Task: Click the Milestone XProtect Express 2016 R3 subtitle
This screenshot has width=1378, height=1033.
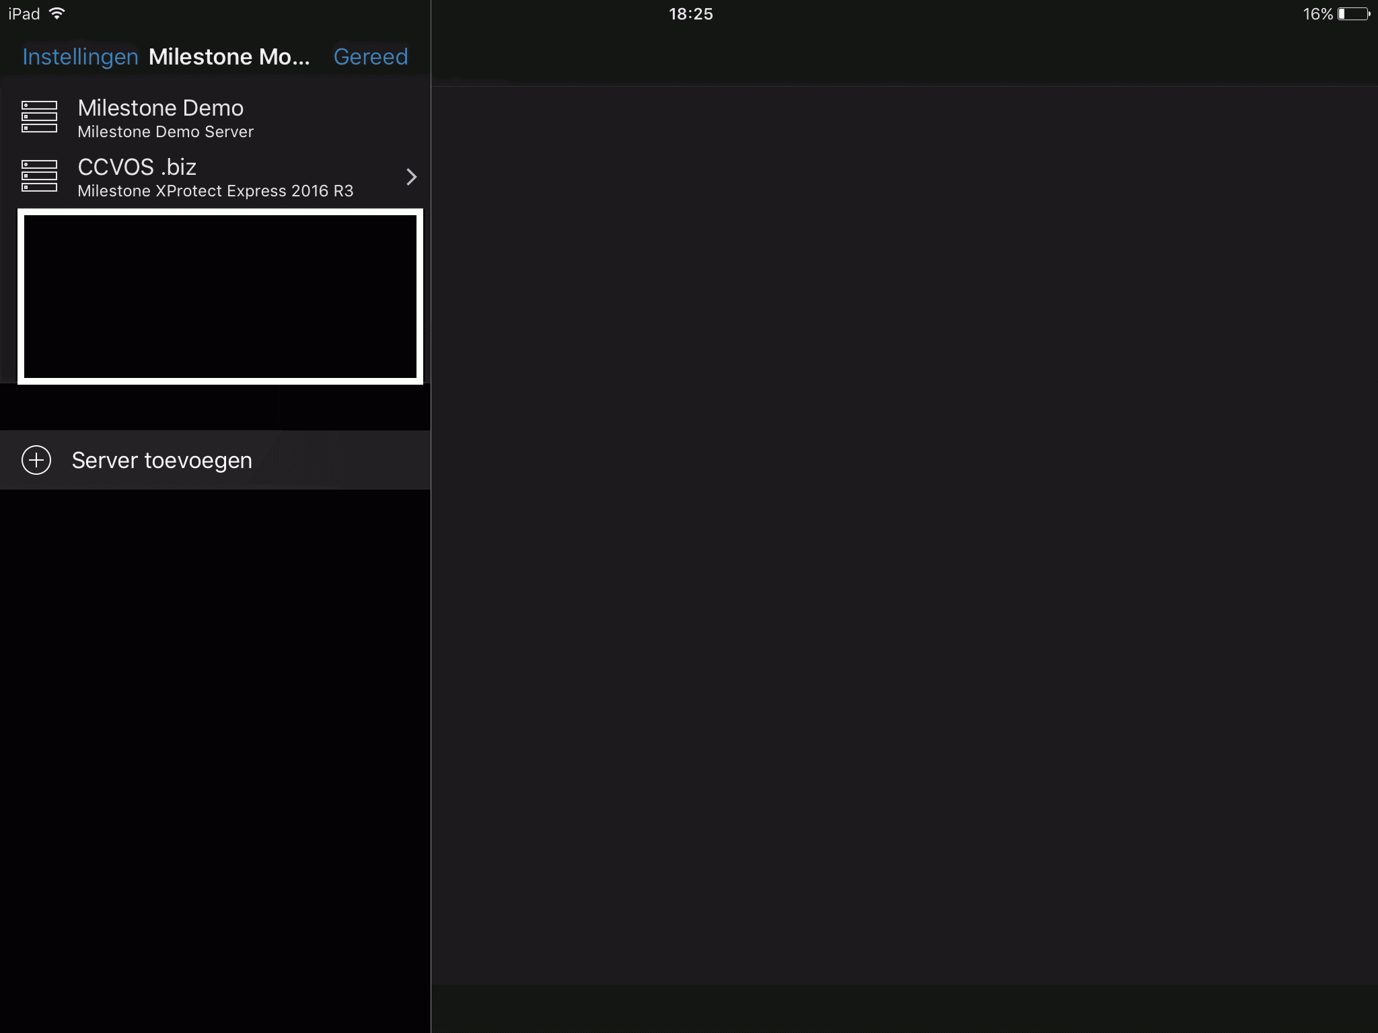Action: click(x=215, y=191)
